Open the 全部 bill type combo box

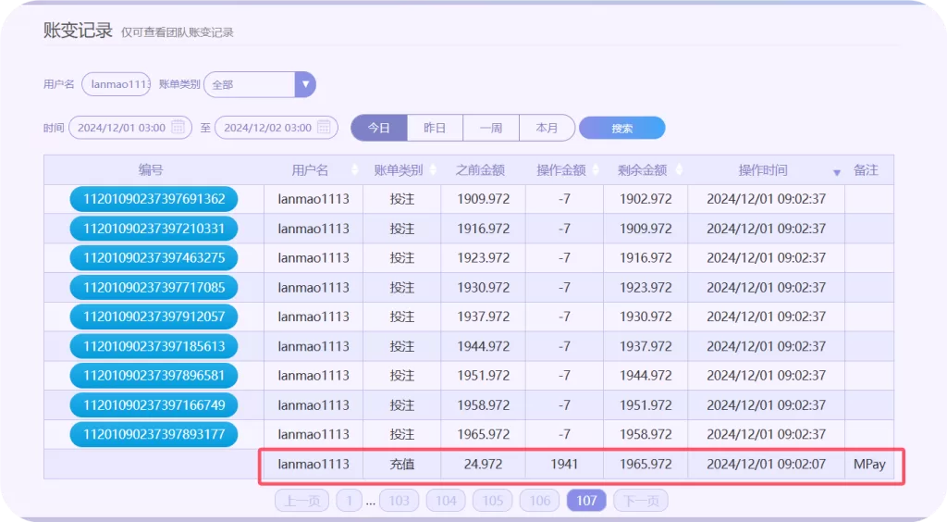(x=260, y=84)
